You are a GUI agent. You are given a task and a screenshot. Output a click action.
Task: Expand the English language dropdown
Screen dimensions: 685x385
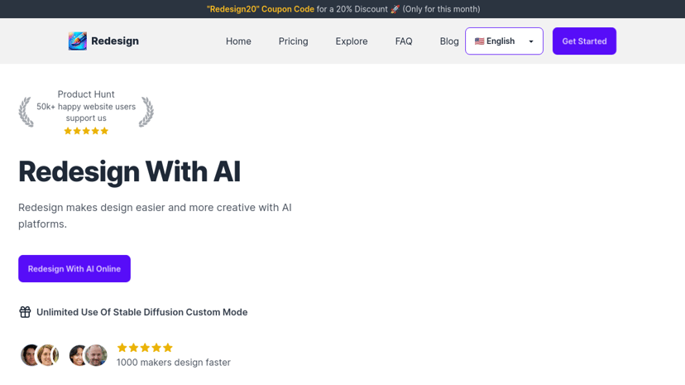(504, 41)
